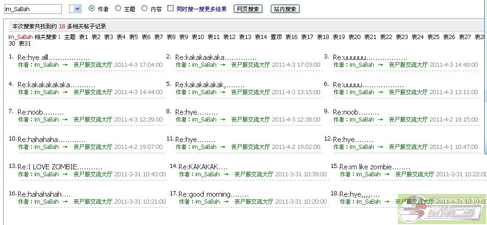The width and height of the screenshot is (487, 225).
Task: Open 丧尸服交流大厅 forum link under result 1
Action: point(93,65)
